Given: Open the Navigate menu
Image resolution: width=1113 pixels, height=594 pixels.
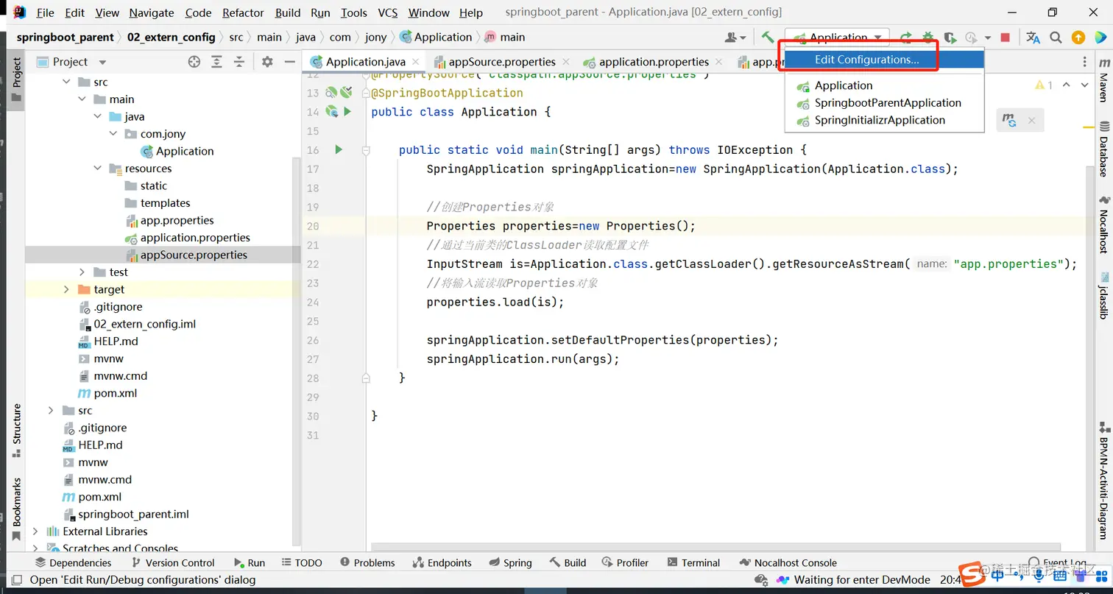Looking at the screenshot, I should click(152, 13).
